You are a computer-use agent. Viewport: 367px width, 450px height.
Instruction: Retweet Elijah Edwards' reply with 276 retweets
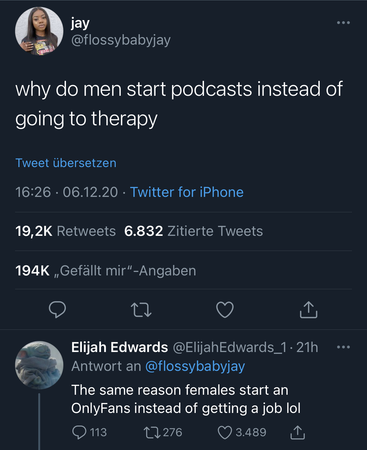click(x=163, y=432)
